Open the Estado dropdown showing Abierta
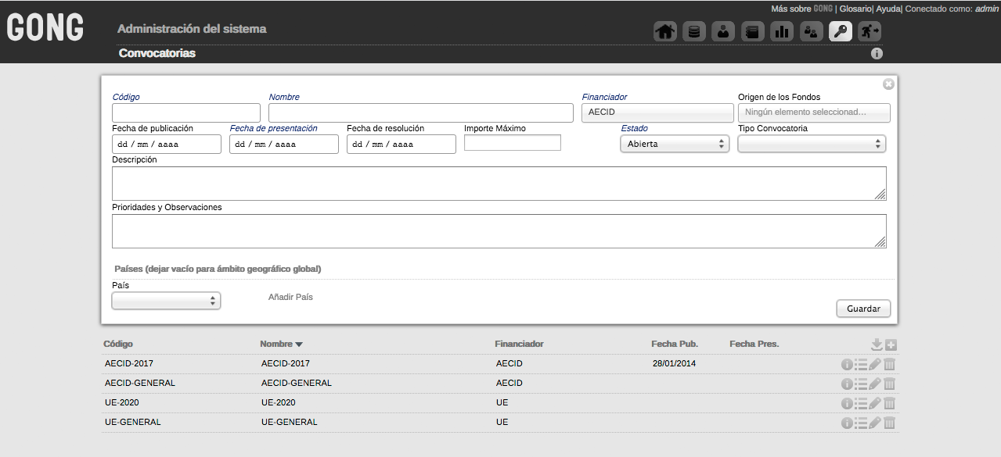 (x=675, y=144)
